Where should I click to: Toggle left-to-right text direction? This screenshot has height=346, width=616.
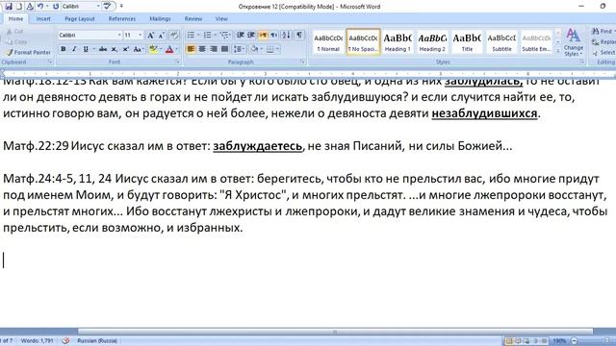(263, 36)
